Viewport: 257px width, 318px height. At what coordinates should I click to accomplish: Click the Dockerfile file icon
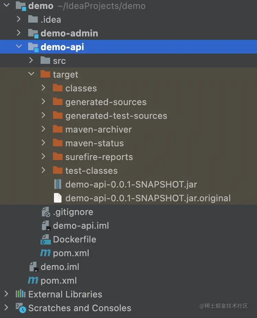coord(46,239)
